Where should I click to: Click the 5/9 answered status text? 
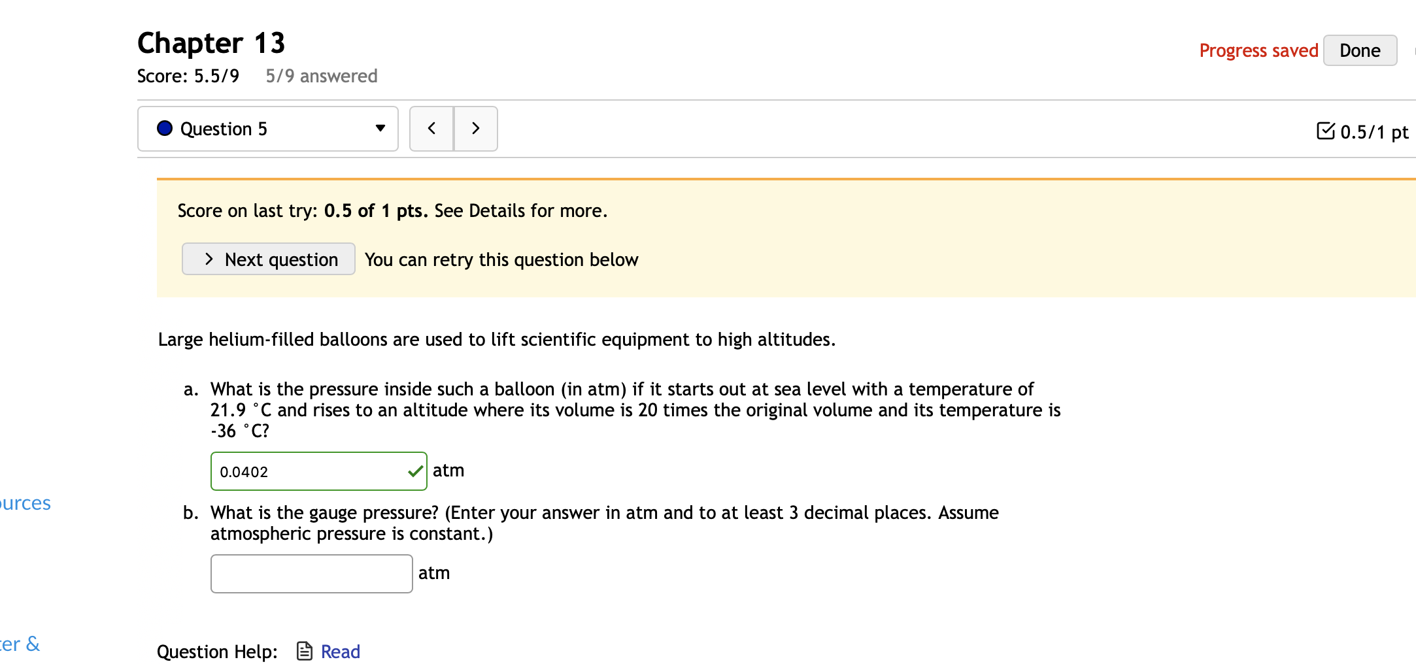click(321, 76)
